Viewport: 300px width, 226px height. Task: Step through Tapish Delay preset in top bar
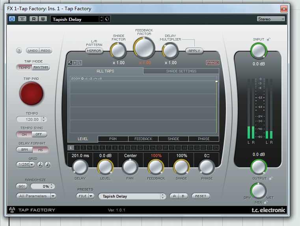pos(101,19)
